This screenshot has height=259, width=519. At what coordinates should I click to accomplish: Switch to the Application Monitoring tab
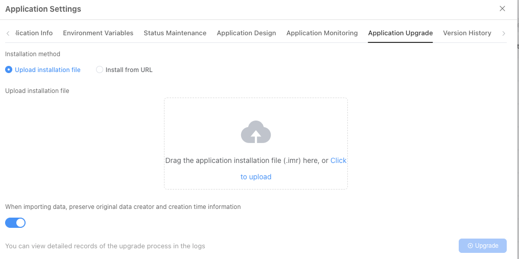click(322, 33)
